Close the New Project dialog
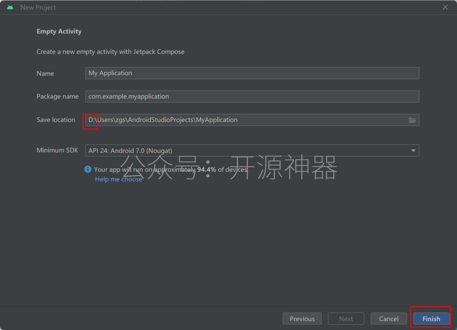This screenshot has height=330, width=457. pos(445,7)
